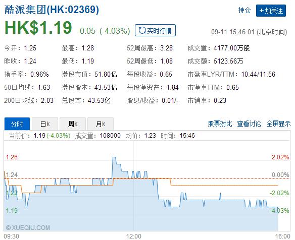Switch to the 日k daily chart tab
The height and width of the screenshot is (240, 295).
tap(45, 124)
